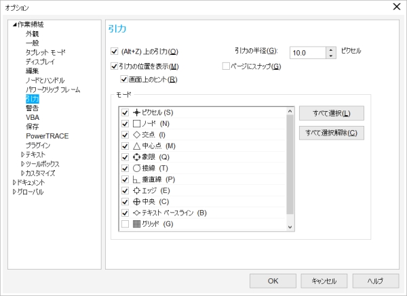The image size is (407, 296).
Task: Click the ノード square icon
Action: [136, 124]
